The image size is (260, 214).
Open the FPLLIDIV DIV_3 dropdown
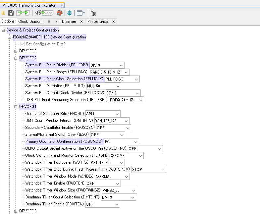(107, 65)
